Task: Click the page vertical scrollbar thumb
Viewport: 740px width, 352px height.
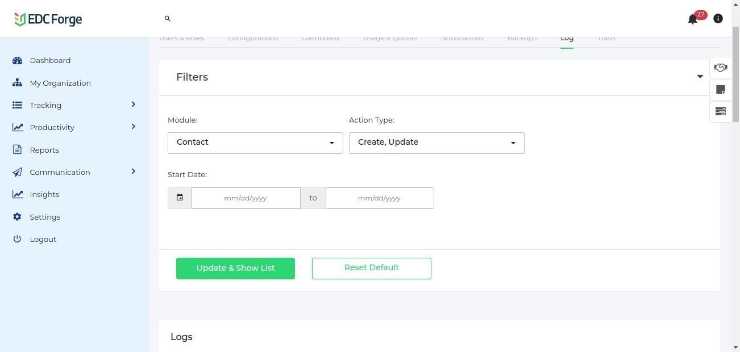Action: coord(735,74)
